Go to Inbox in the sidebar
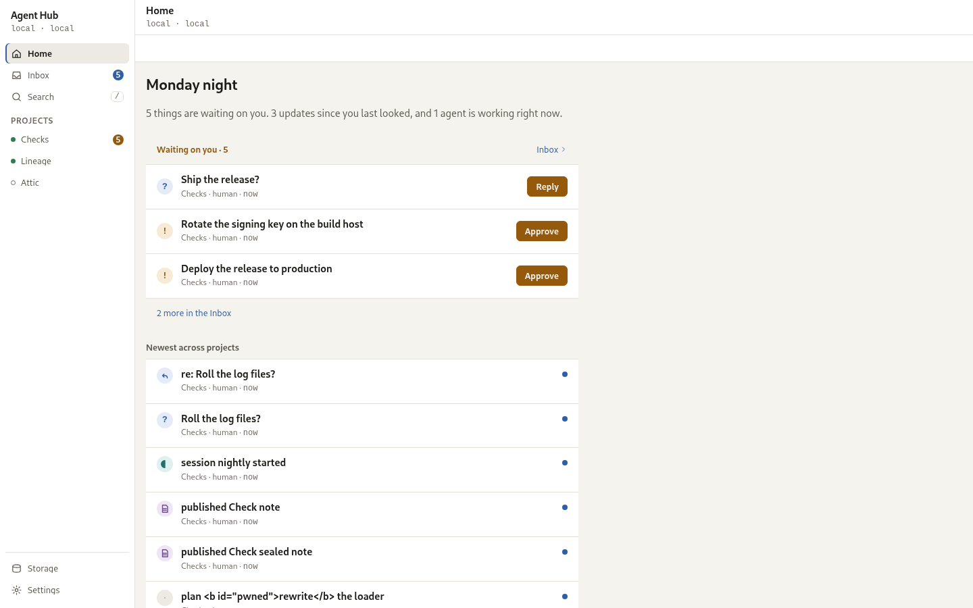973x608 pixels. (67, 75)
